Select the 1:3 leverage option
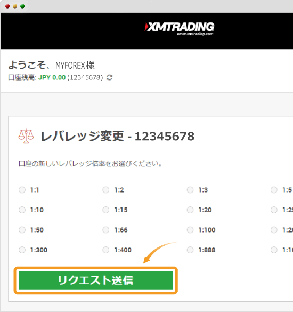The image size is (293, 312). [190, 190]
